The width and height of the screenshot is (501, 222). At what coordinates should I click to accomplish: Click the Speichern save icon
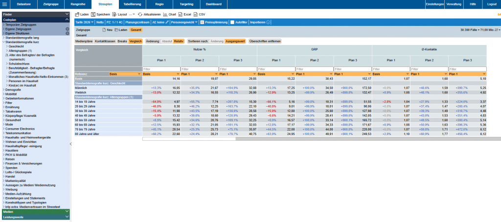coord(93,15)
